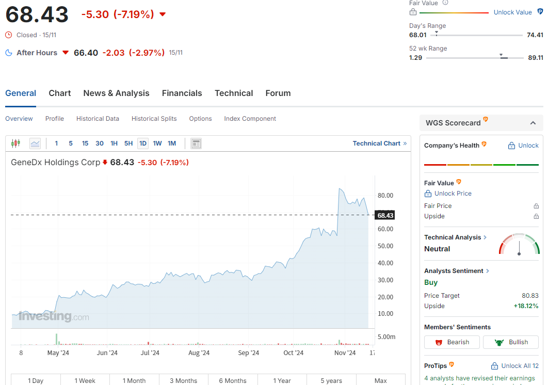Open the Technical Chart link
Image resolution: width=548 pixels, height=385 pixels.
[380, 143]
